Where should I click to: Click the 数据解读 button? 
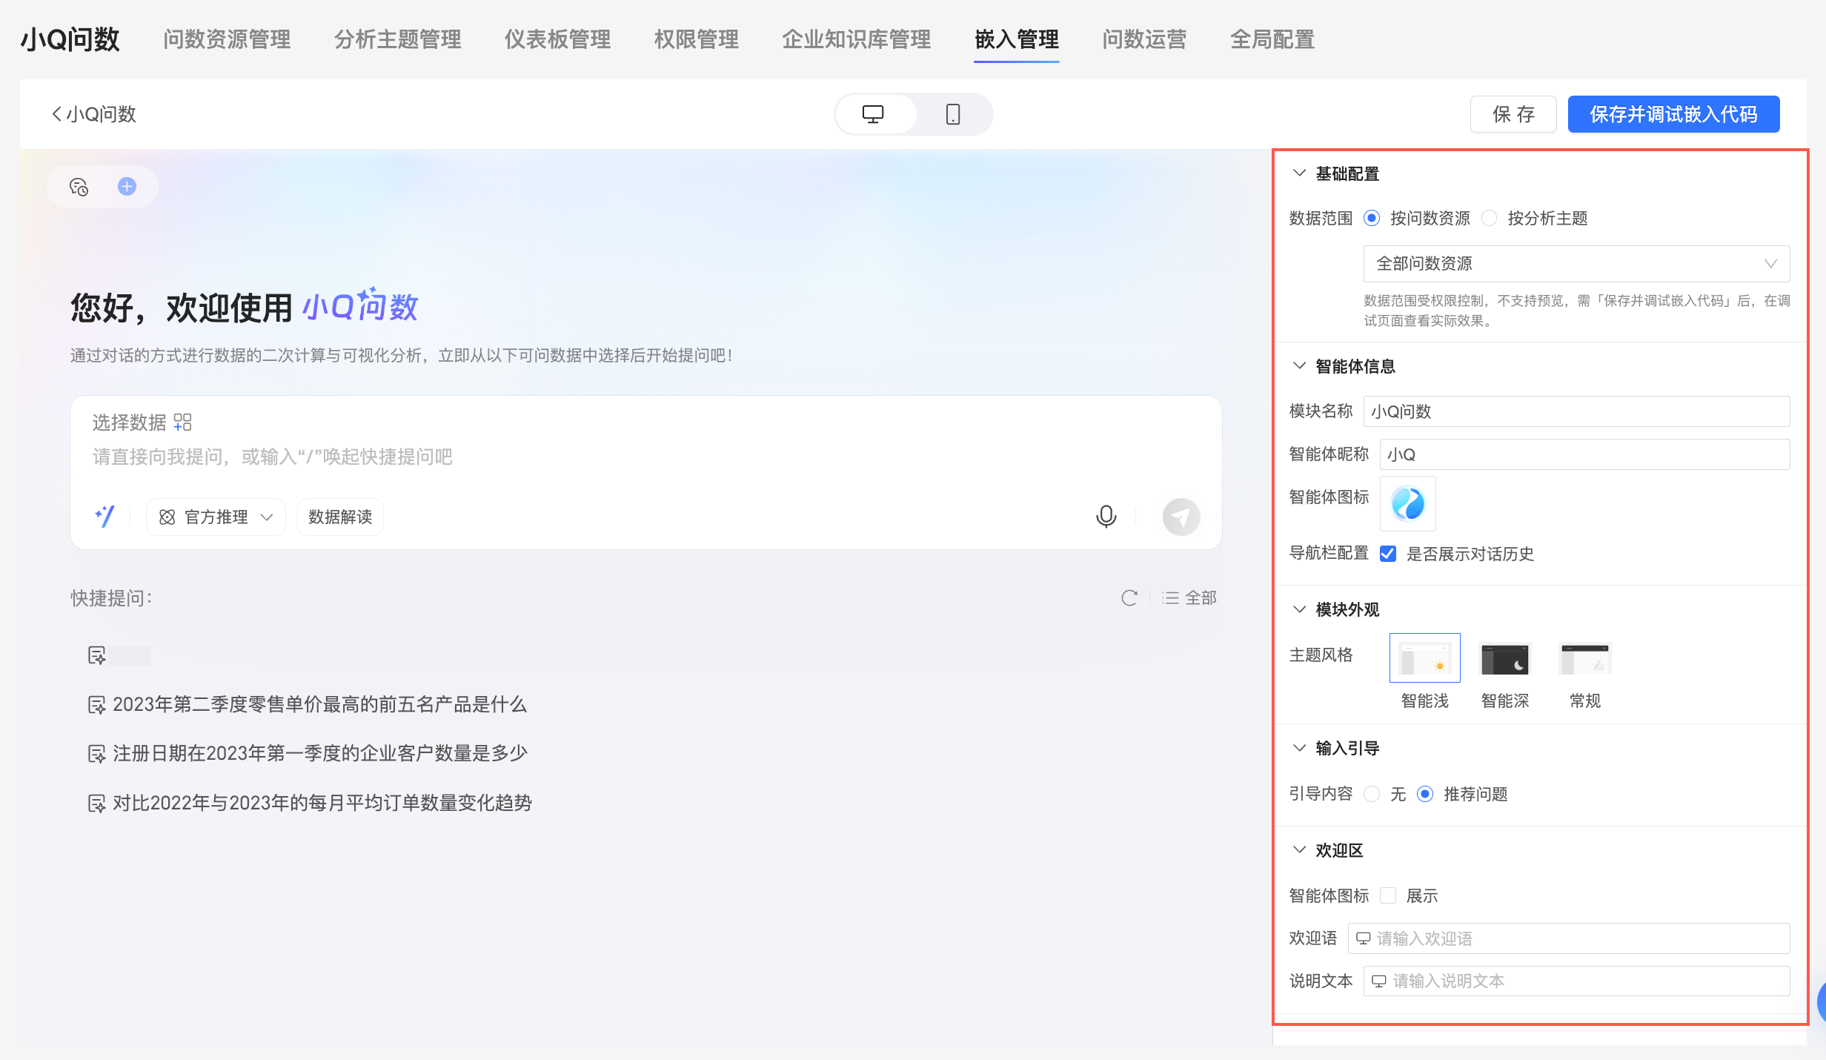[340, 517]
